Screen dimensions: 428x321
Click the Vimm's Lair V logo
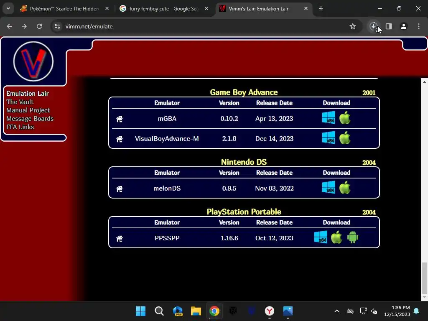[33, 61]
